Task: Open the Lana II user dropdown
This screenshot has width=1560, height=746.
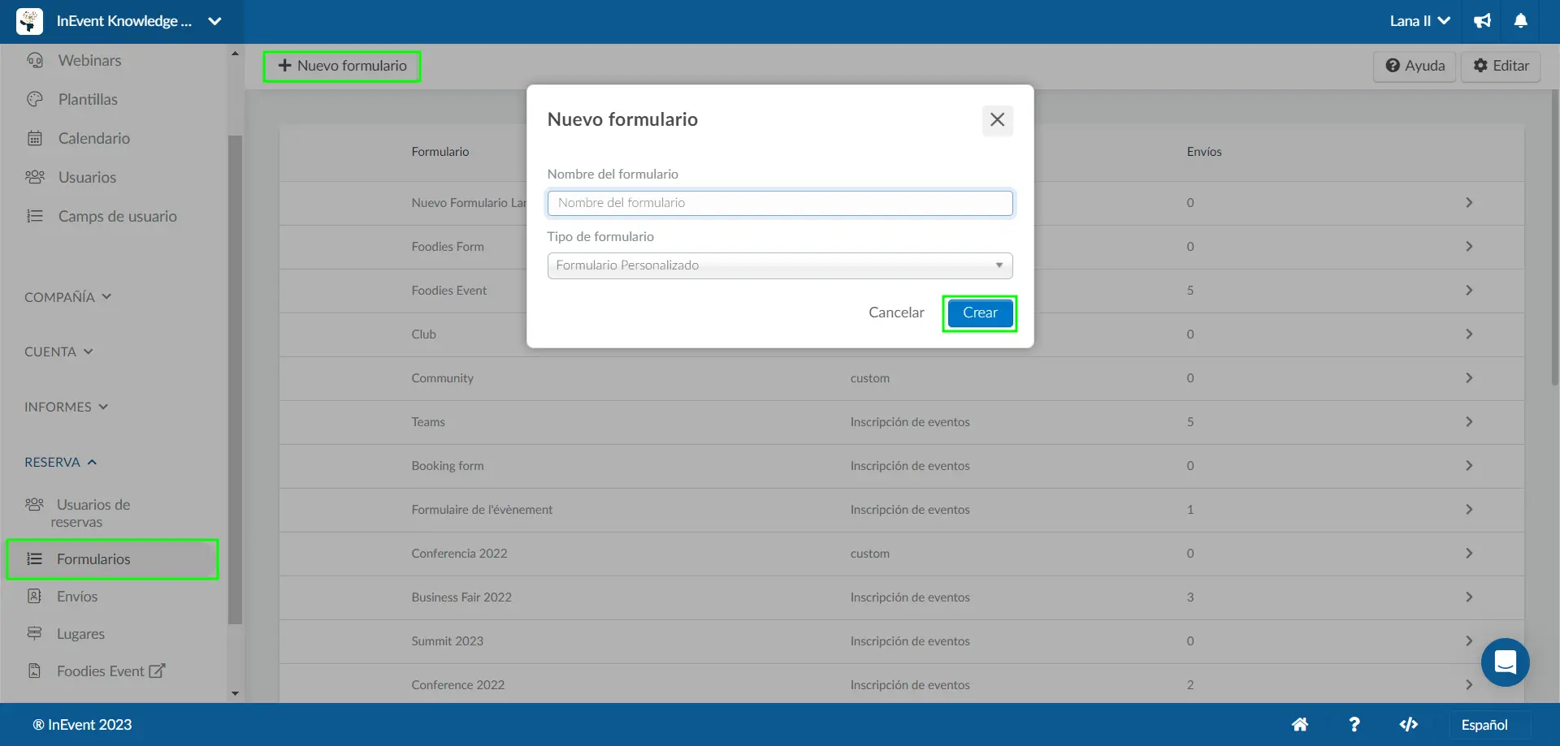Action: click(1420, 21)
